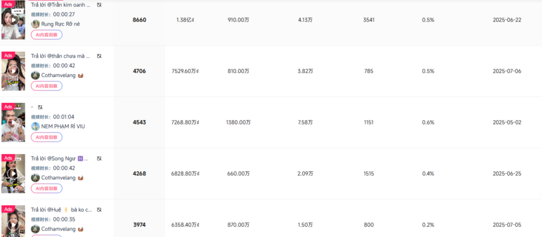Open the video thumbnail dated 2025-07-05

pyautogui.click(x=13, y=221)
